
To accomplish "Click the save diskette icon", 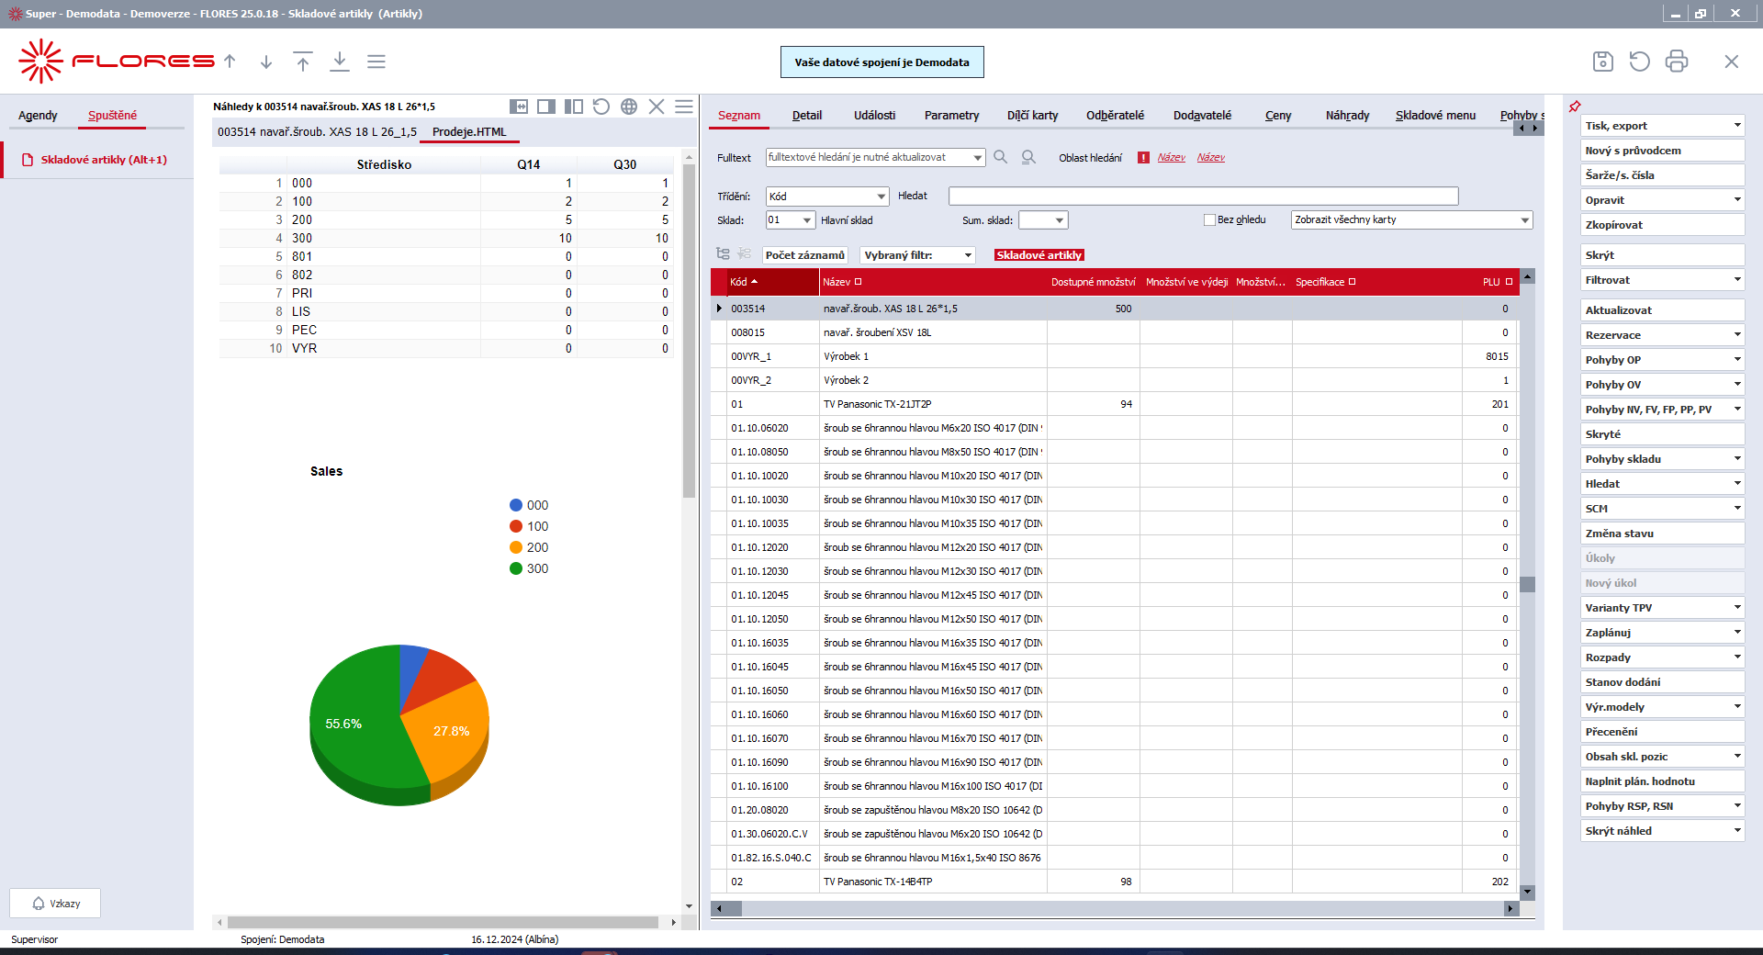I will point(1602,62).
